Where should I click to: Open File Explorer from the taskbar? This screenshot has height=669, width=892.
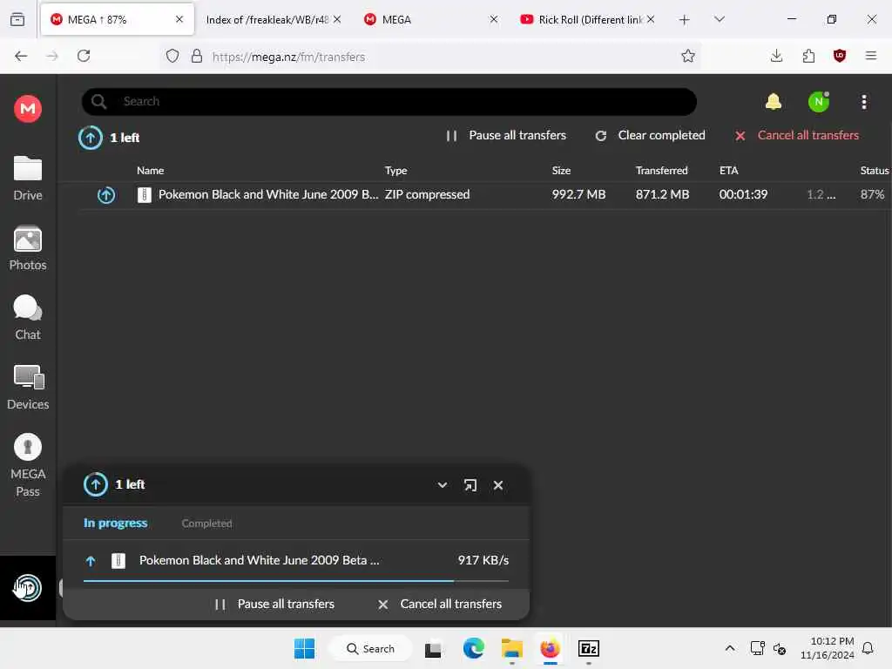point(512,648)
